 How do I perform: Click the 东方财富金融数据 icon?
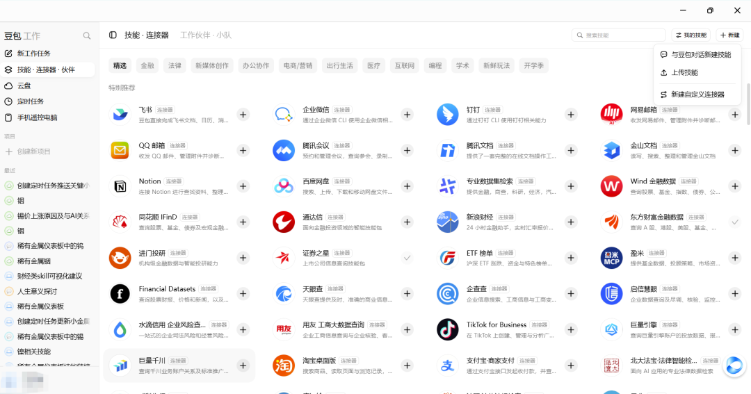pos(611,222)
